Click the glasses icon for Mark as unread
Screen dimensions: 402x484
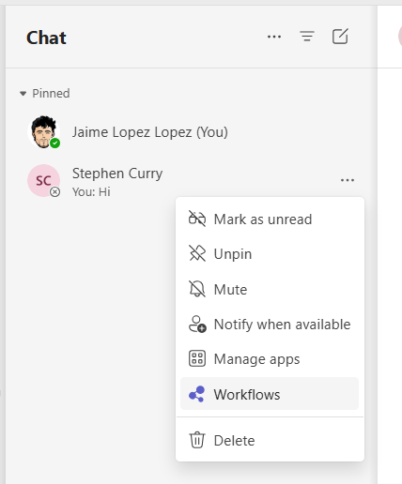coord(197,219)
